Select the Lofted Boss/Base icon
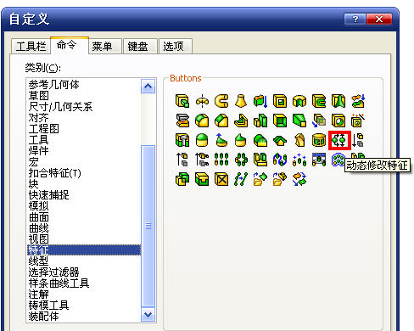The image size is (414, 331). click(241, 101)
